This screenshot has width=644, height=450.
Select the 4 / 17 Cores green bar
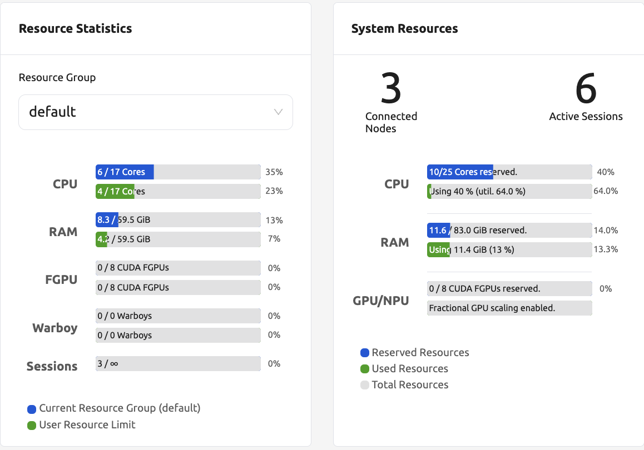[x=178, y=192]
